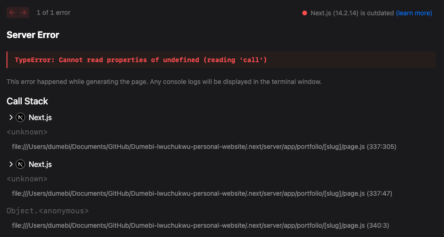The height and width of the screenshot is (237, 444).
Task: Open the "learn more" link
Action: point(414,13)
